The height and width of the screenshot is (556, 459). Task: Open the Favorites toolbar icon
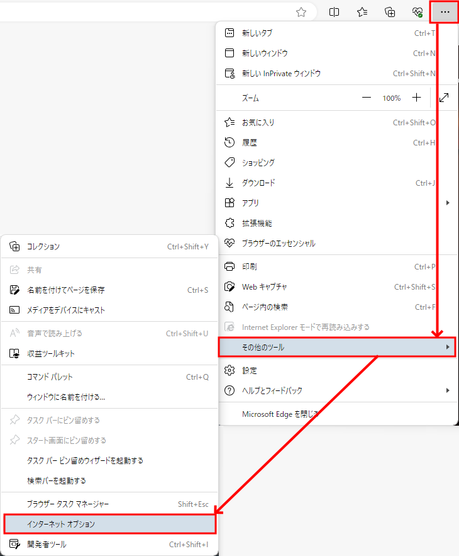(362, 12)
